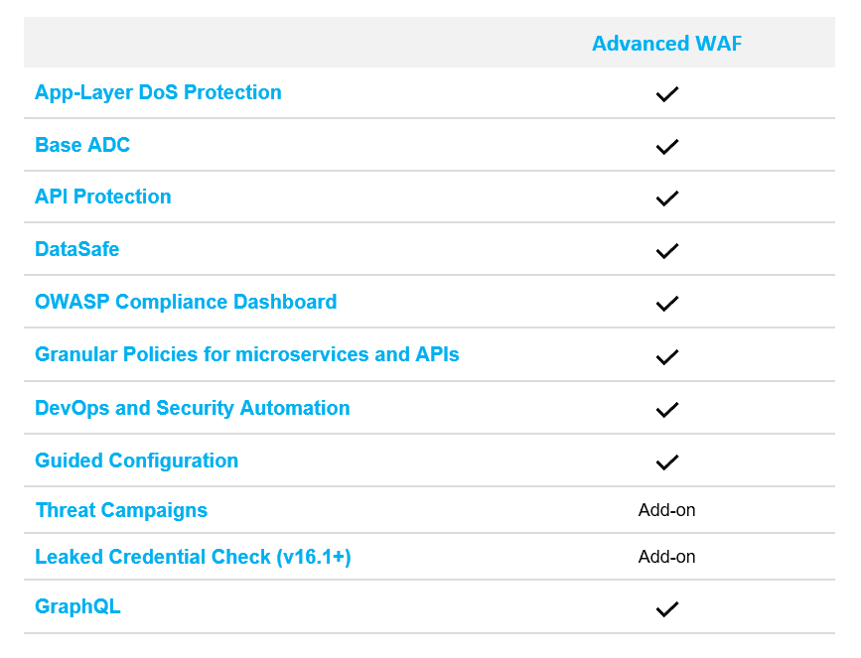This screenshot has width=861, height=658.
Task: Click the checkmark beside Base ADC
Action: point(666,147)
